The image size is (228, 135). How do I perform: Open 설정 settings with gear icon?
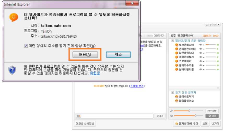[x=212, y=116]
